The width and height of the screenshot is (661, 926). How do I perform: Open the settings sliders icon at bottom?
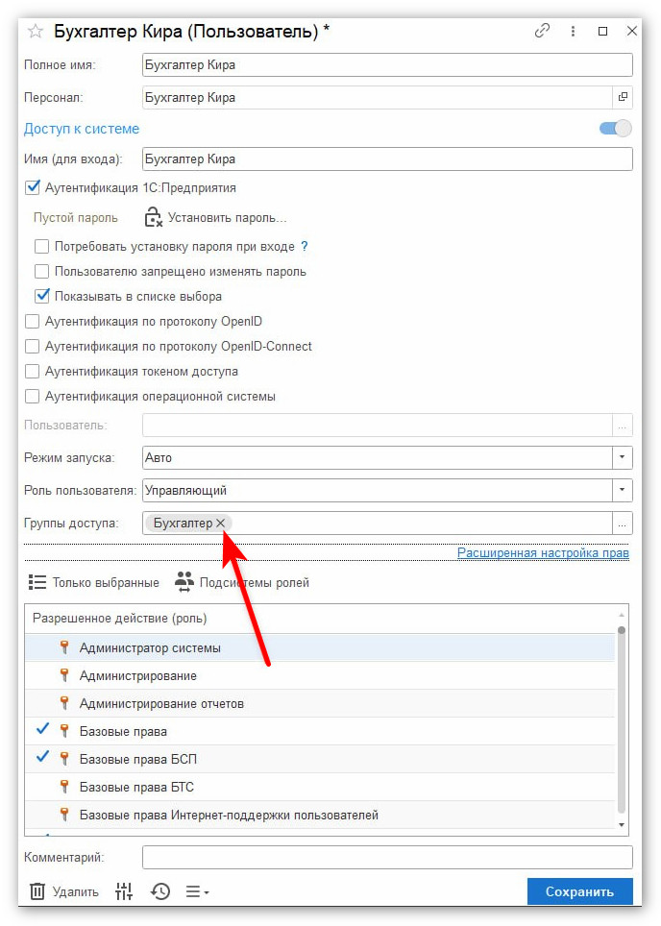124,891
